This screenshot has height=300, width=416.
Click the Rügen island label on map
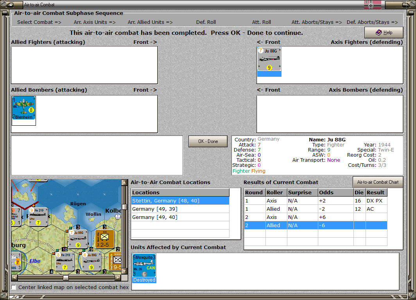(78, 204)
